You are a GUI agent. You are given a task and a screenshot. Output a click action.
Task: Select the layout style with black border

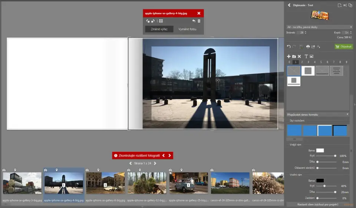click(340, 130)
